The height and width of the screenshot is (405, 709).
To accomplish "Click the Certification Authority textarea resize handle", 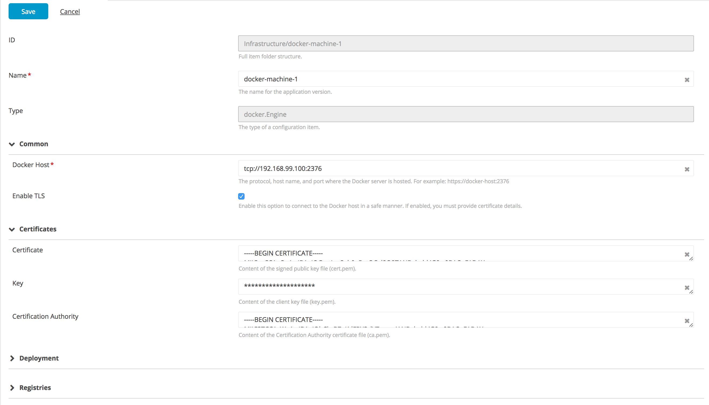I will (691, 325).
